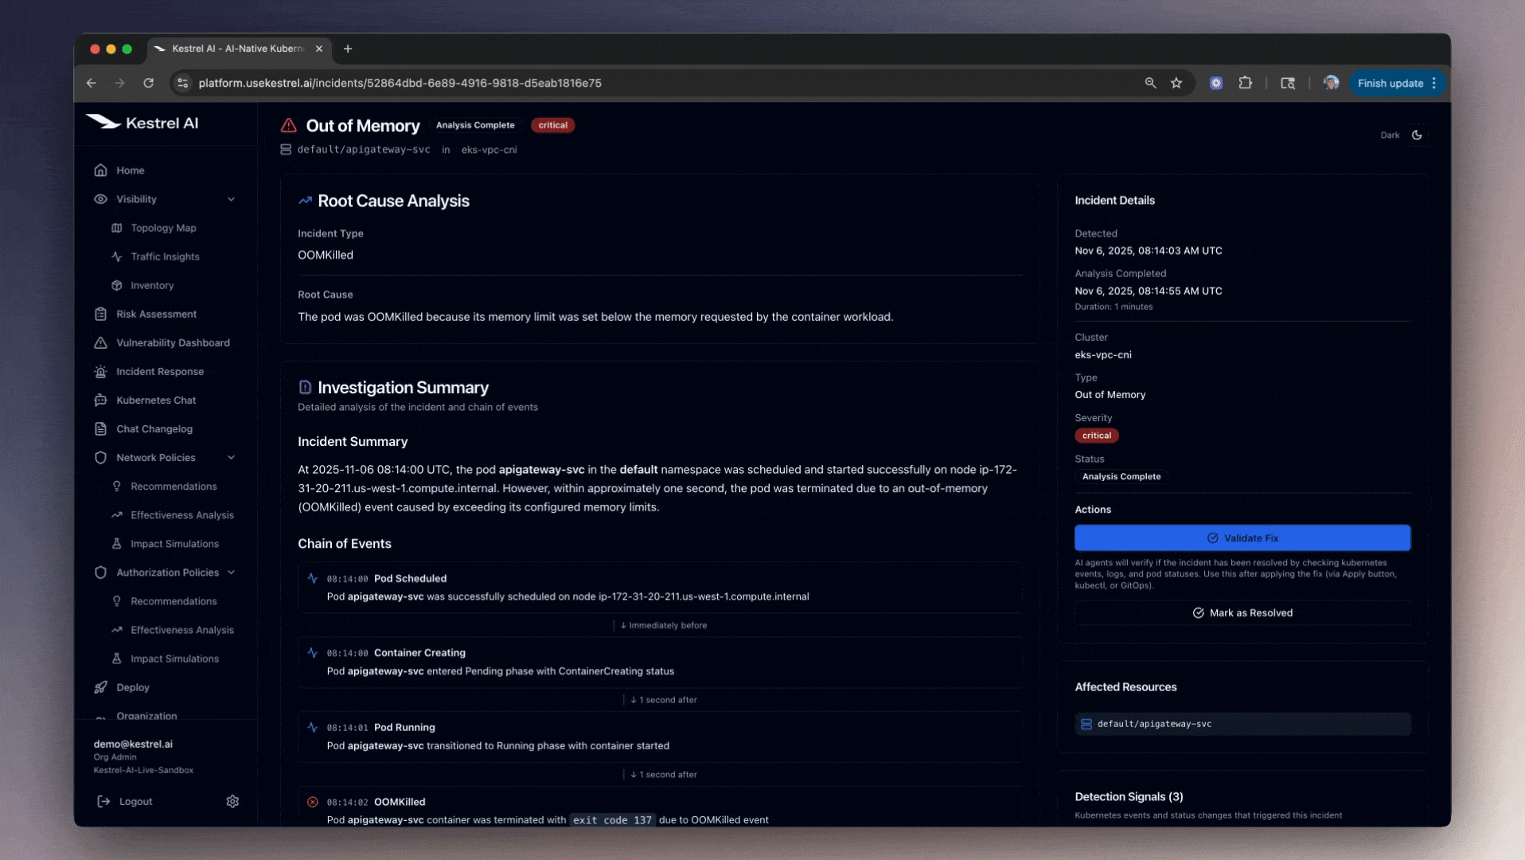1525x860 pixels.
Task: Bookmark page with the star icon
Action: click(x=1176, y=83)
